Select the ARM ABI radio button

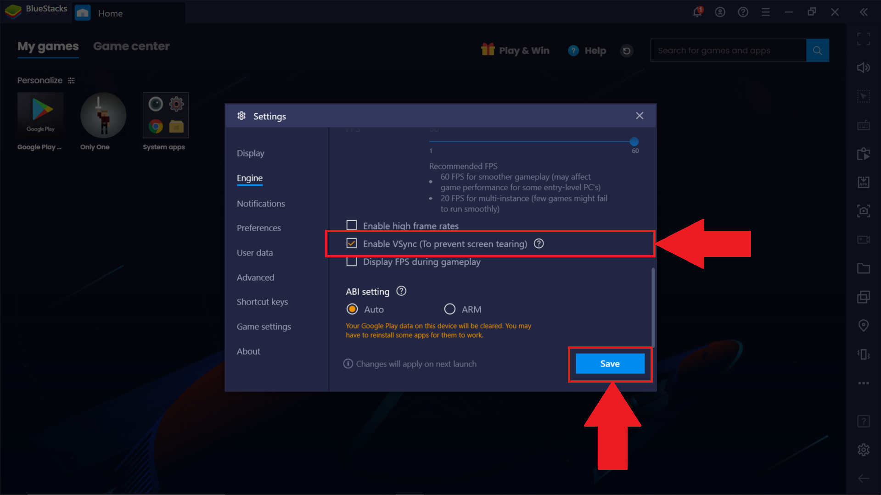coord(450,309)
